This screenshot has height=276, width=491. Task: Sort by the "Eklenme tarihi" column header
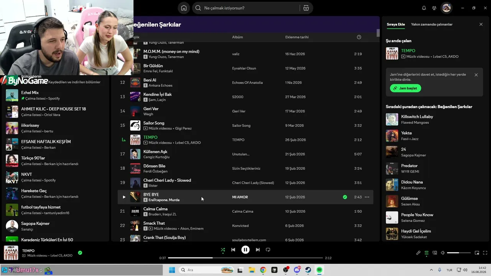point(297,37)
